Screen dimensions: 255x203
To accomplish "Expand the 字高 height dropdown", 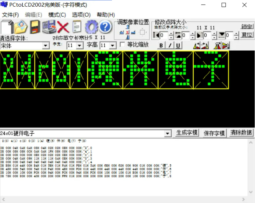I will 113,46.
